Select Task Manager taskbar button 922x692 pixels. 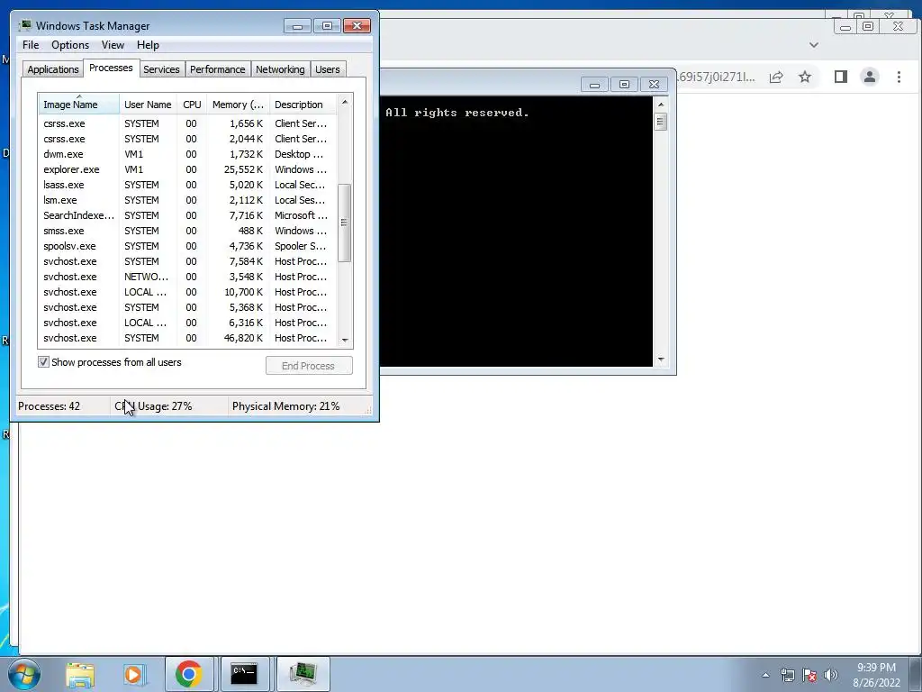click(303, 674)
